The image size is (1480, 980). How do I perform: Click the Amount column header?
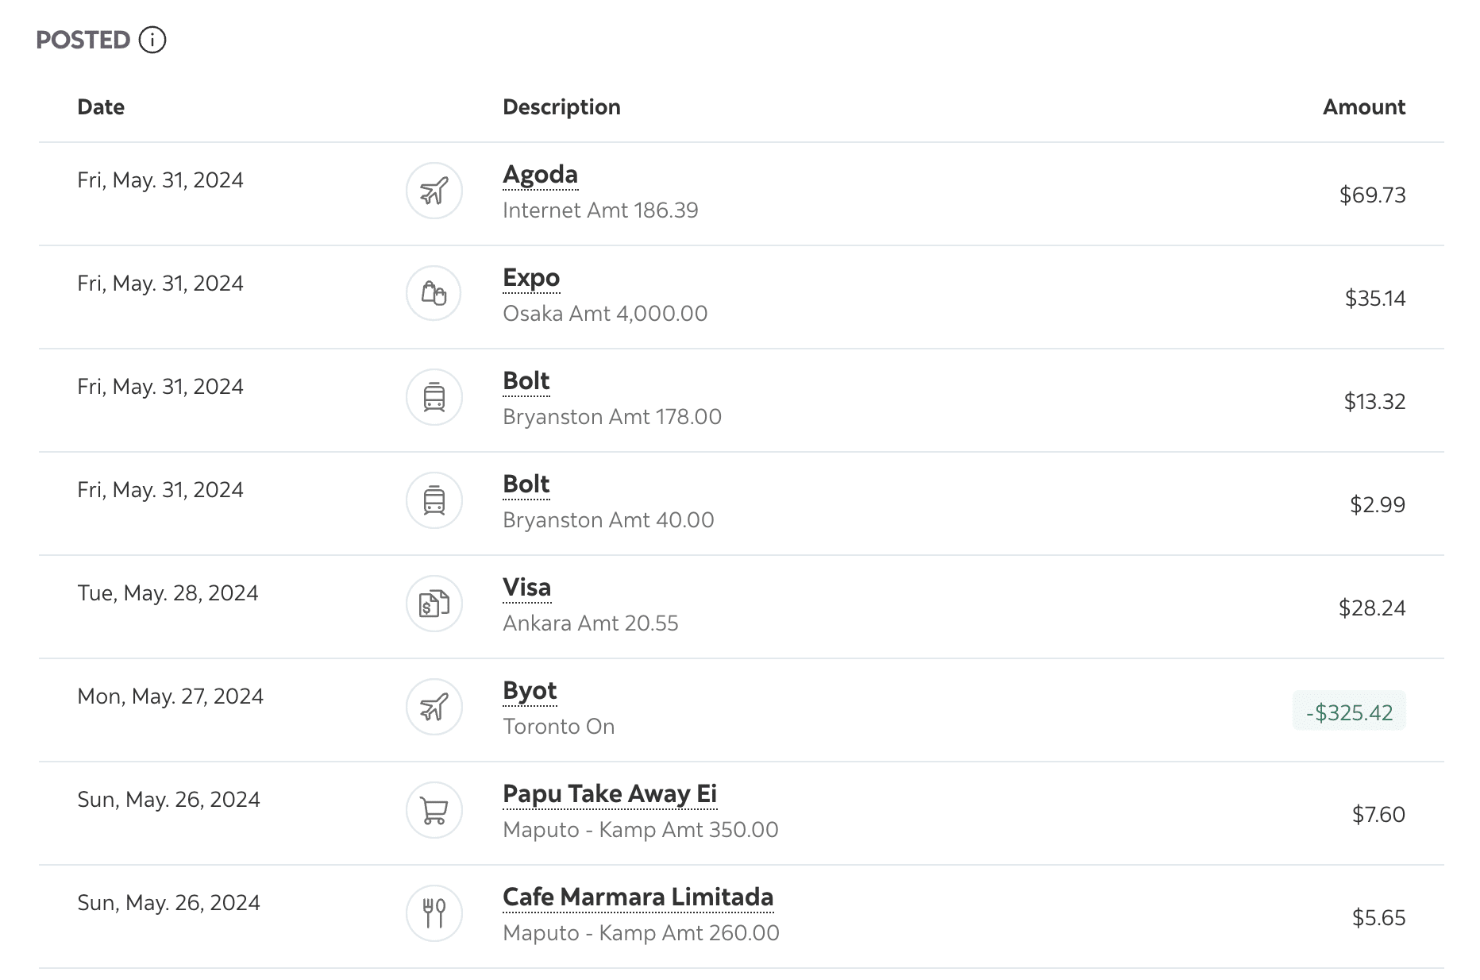1363,107
